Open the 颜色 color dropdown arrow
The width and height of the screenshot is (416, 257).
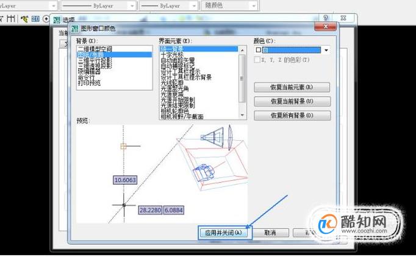326,50
